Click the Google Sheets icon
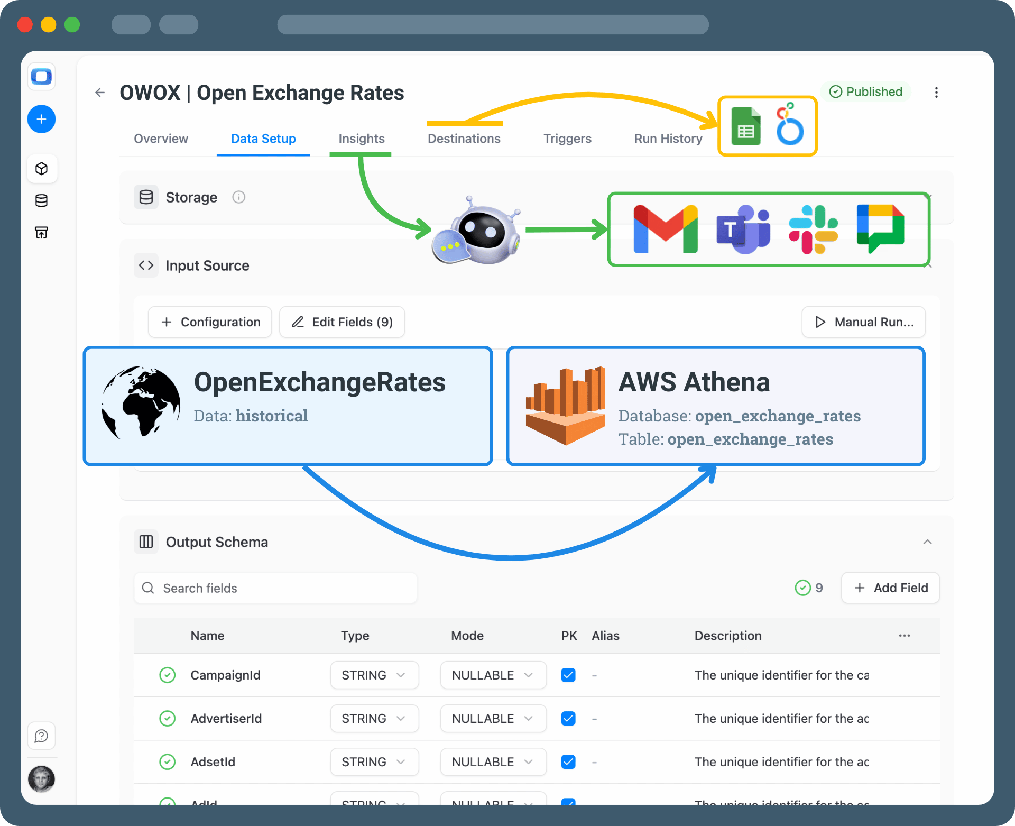1015x826 pixels. coord(745,126)
